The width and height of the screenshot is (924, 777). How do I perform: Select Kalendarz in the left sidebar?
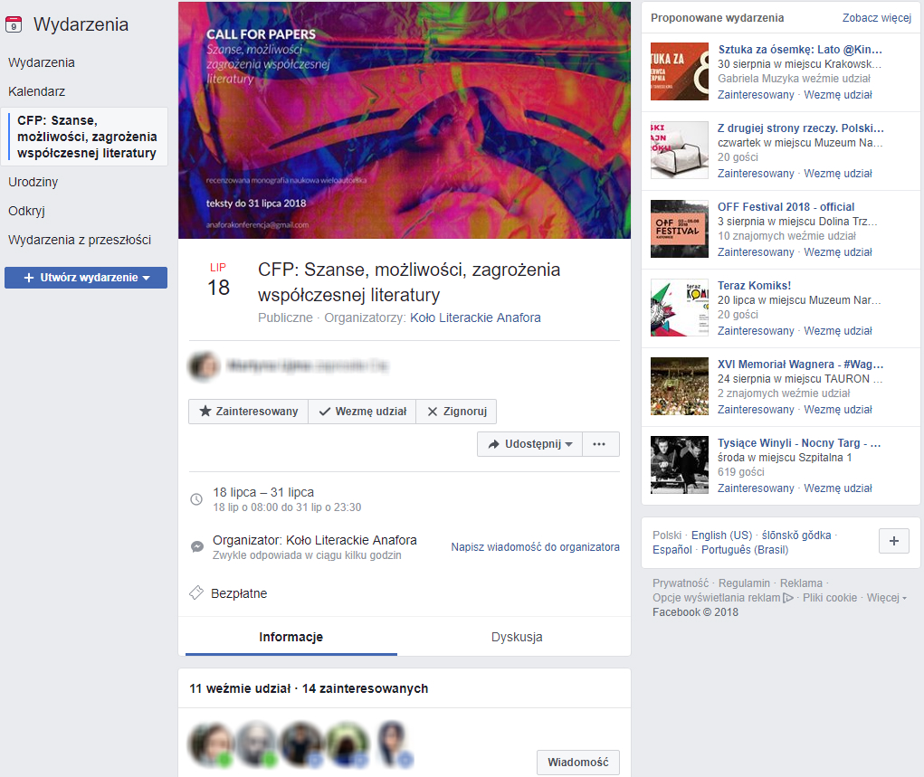36,91
